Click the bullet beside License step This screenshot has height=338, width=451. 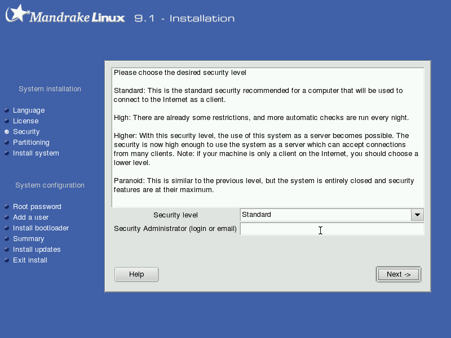(x=7, y=121)
